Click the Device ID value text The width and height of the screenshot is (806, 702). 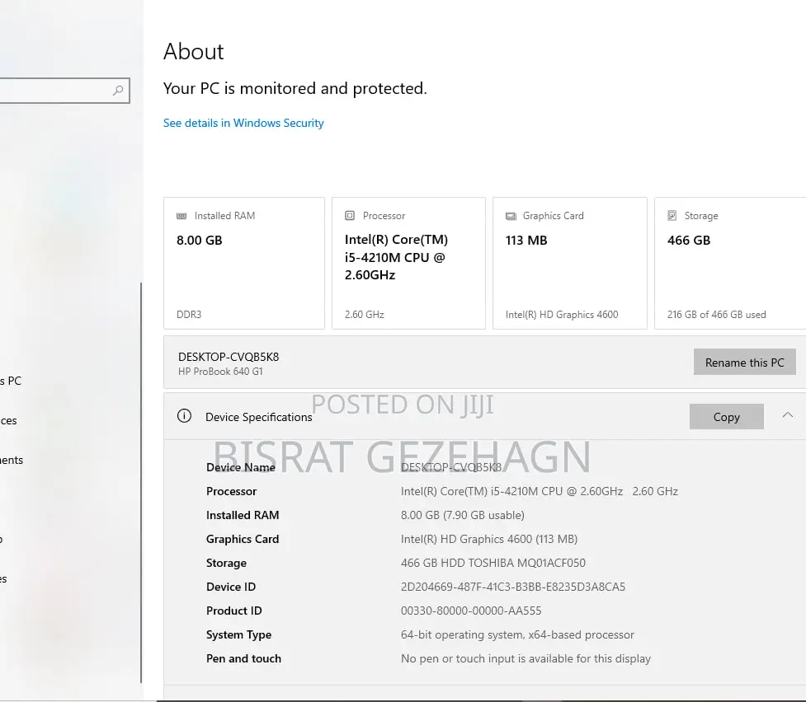[x=512, y=587]
